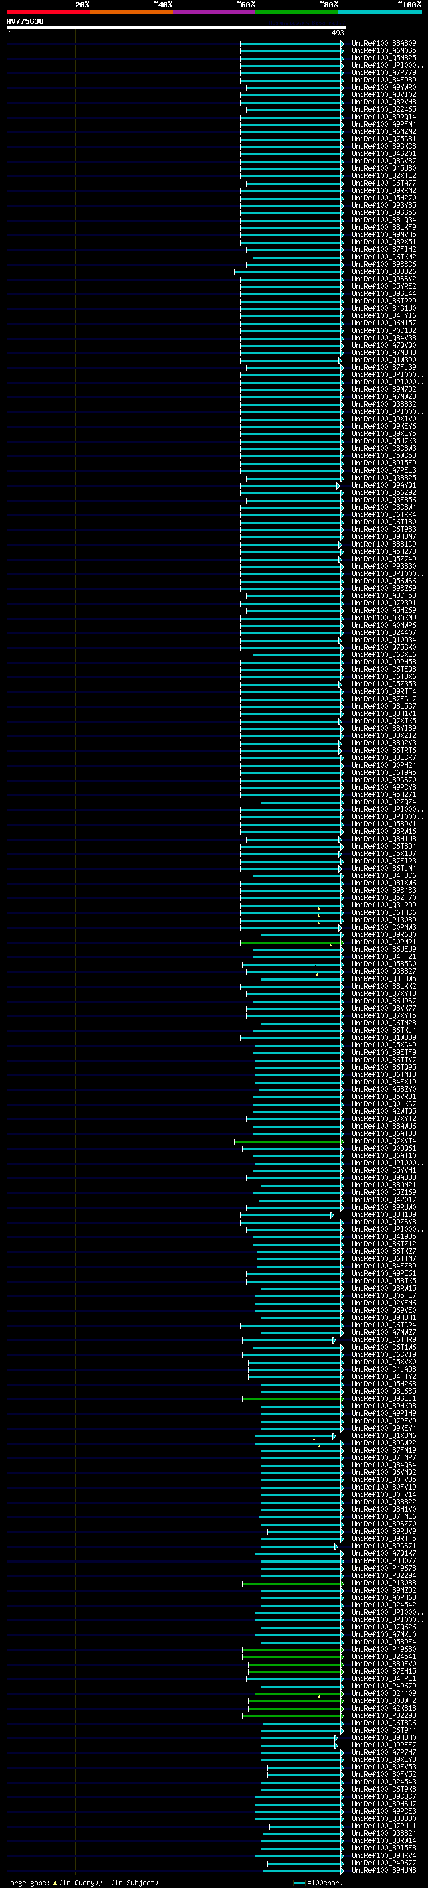Click the white query sequence bar

pyautogui.click(x=177, y=28)
